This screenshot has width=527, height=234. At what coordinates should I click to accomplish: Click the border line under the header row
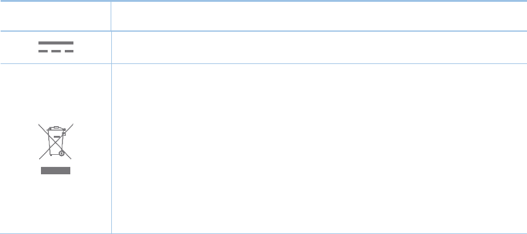pos(263,31)
